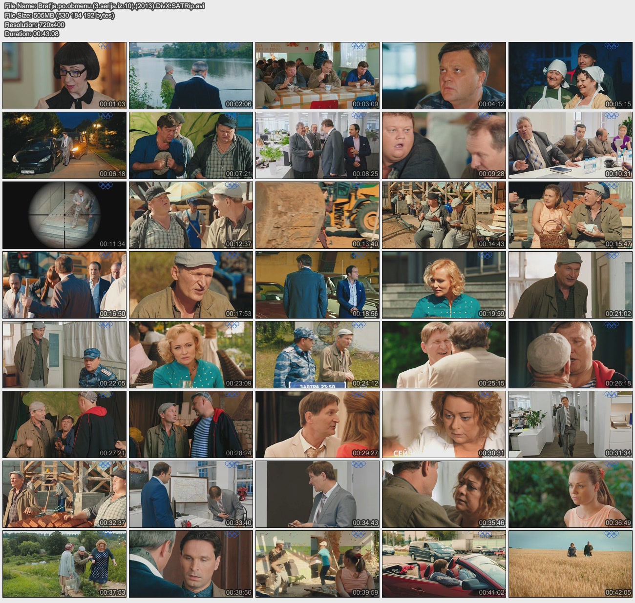The width and height of the screenshot is (635, 603).
Task: Select the red convertible frame at 00:41:02
Action: pyautogui.click(x=444, y=564)
